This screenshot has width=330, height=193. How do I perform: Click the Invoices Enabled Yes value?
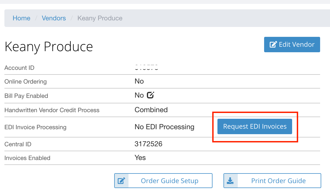pyautogui.click(x=140, y=158)
